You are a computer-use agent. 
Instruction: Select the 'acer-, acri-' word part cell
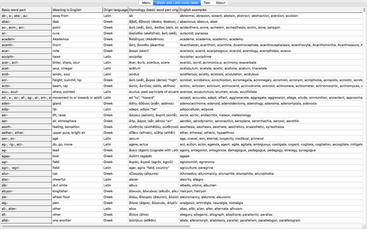tap(26, 62)
